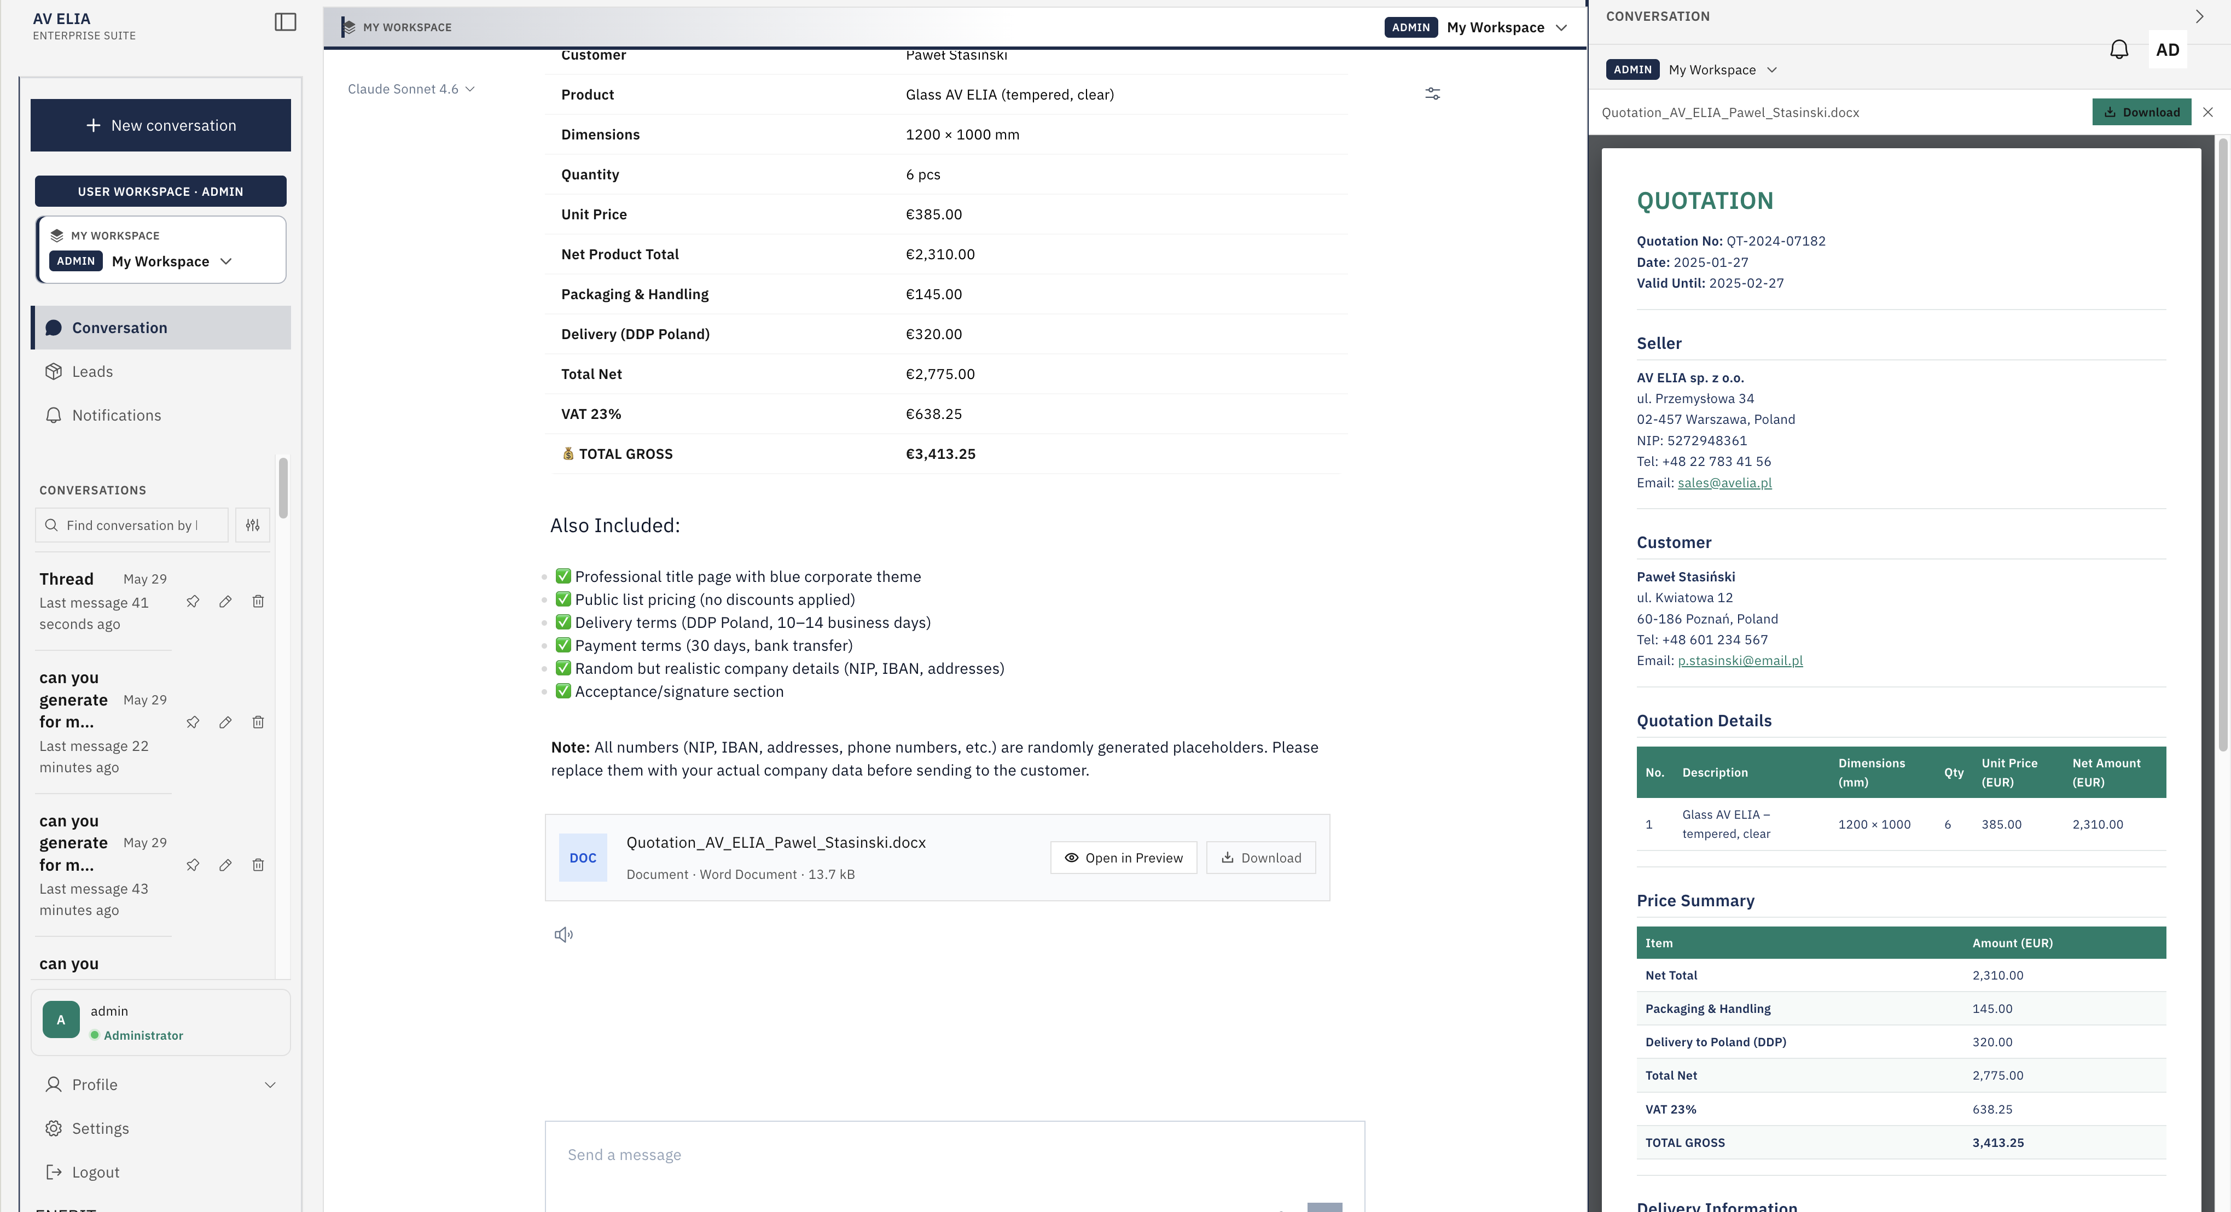This screenshot has height=1212, width=2231.
Task: Click the workspace flag icon in the top bar
Action: (x=348, y=28)
